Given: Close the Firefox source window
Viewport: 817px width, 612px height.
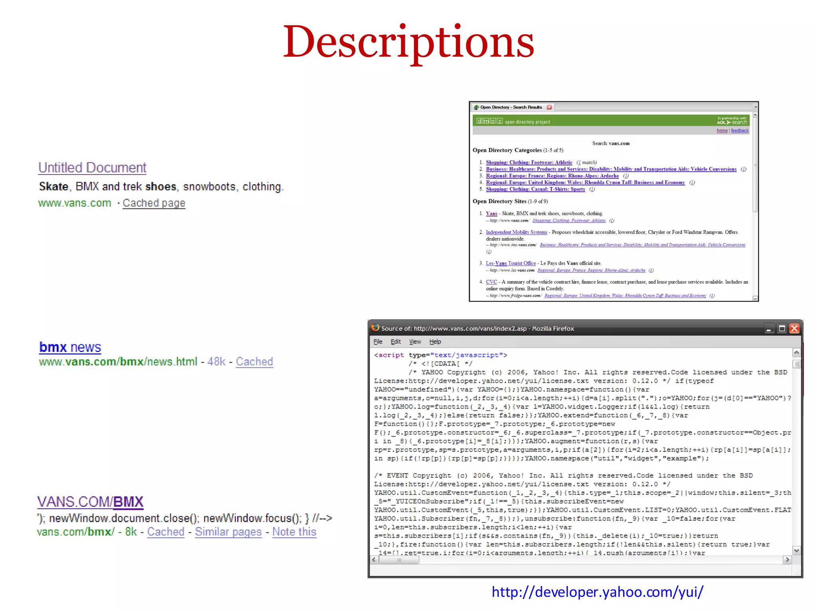Looking at the screenshot, I should point(795,328).
